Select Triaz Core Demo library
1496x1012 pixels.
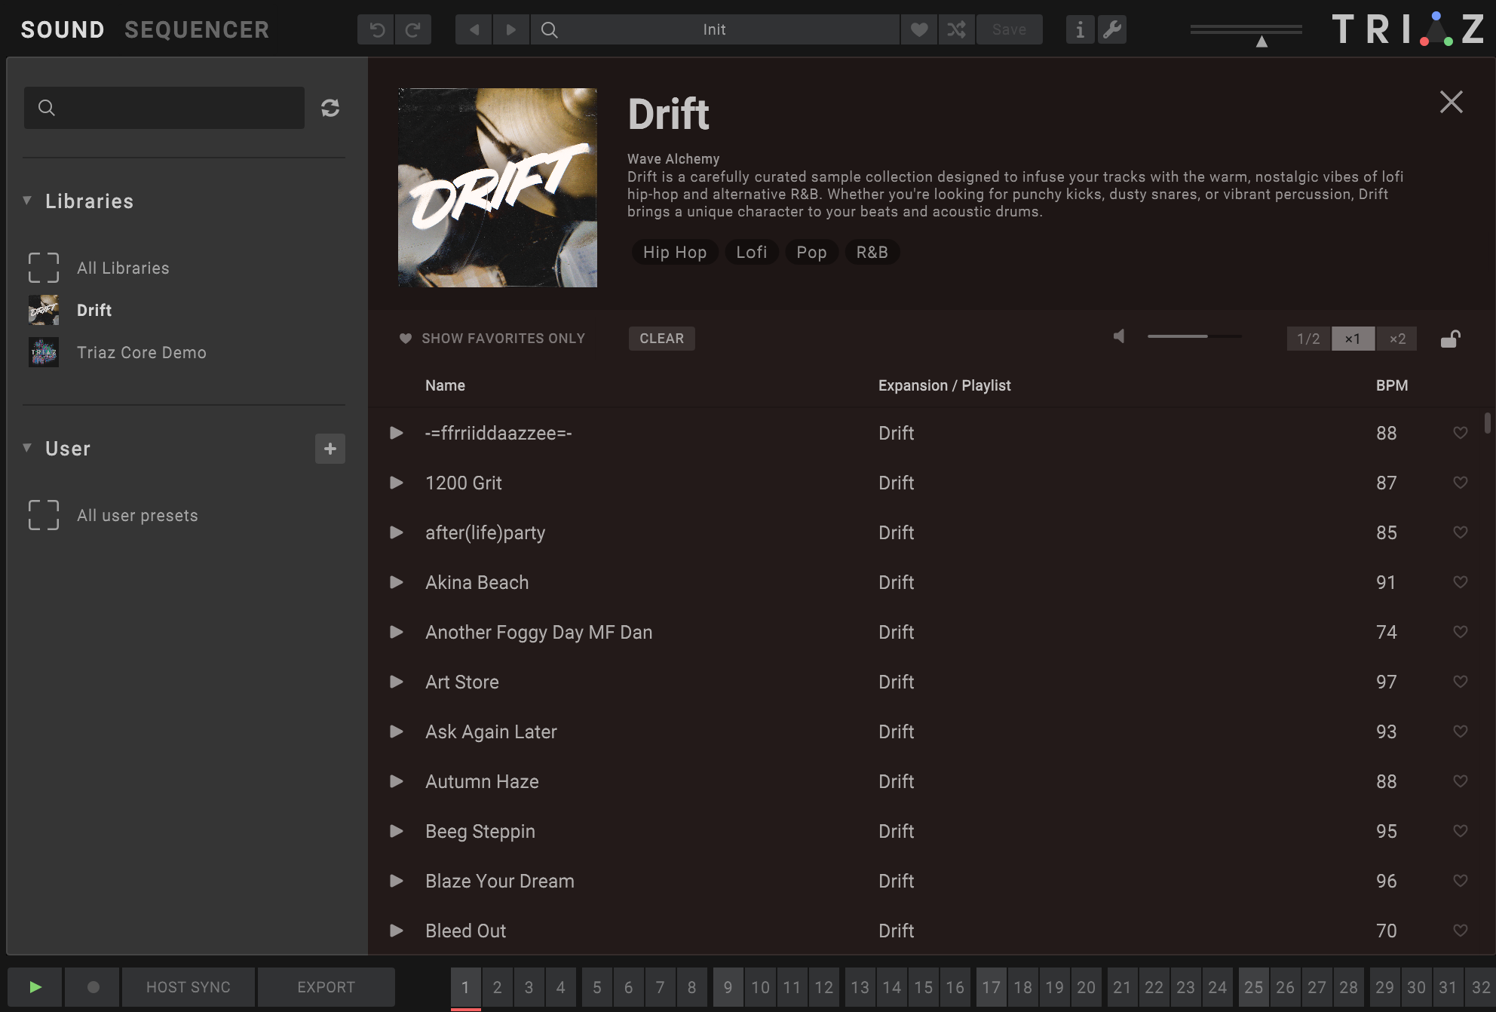tap(141, 352)
